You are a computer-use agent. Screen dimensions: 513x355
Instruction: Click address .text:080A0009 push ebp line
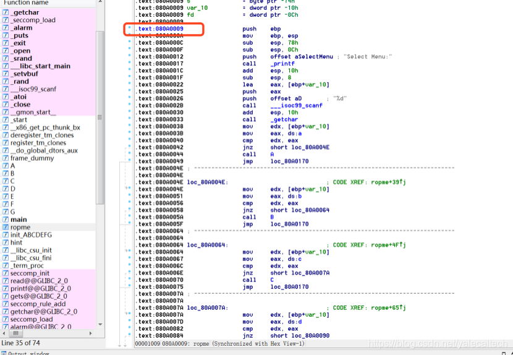click(x=161, y=29)
